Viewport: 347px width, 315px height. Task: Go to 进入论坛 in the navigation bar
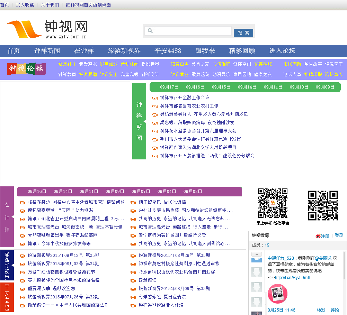point(282,51)
